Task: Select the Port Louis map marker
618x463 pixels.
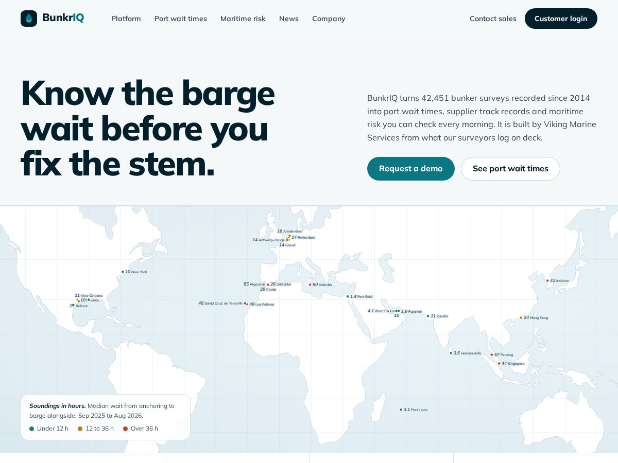Action: tap(401, 409)
